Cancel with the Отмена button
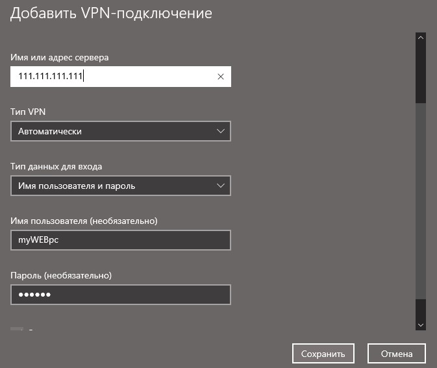 pos(397,354)
